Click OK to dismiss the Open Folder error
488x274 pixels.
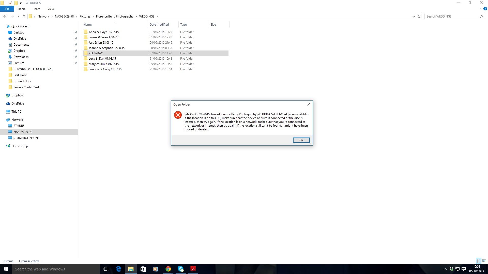click(301, 140)
